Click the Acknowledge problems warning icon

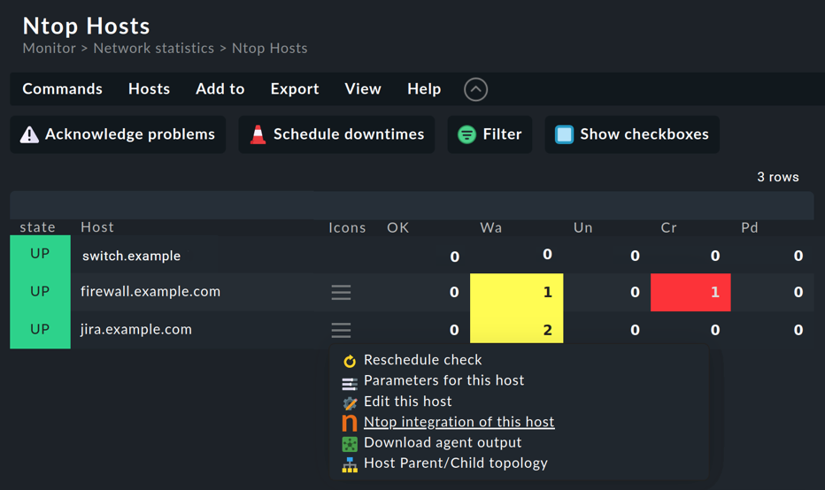click(29, 134)
